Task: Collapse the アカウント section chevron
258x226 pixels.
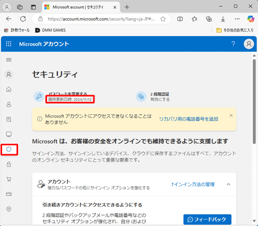Action: [229, 185]
